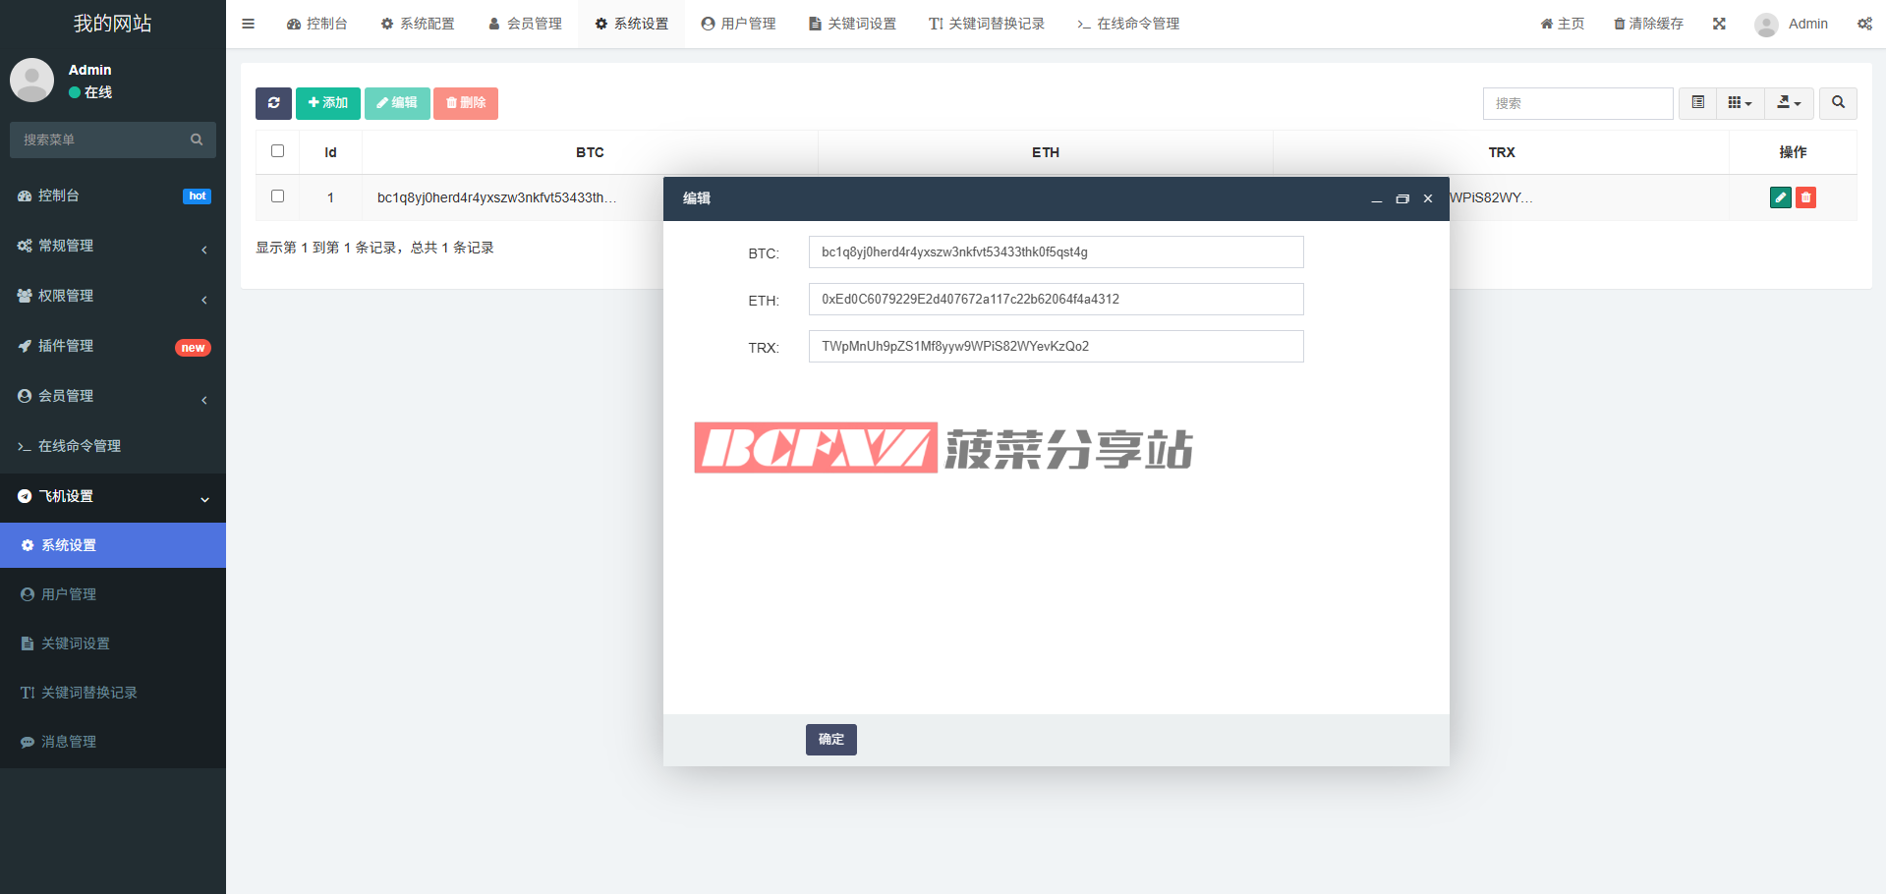Check the select-all checkbox in table header

click(x=277, y=151)
